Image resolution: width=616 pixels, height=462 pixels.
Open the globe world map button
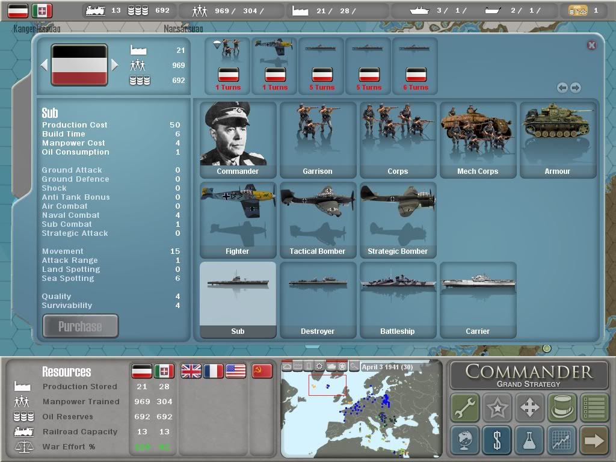pos(465,440)
